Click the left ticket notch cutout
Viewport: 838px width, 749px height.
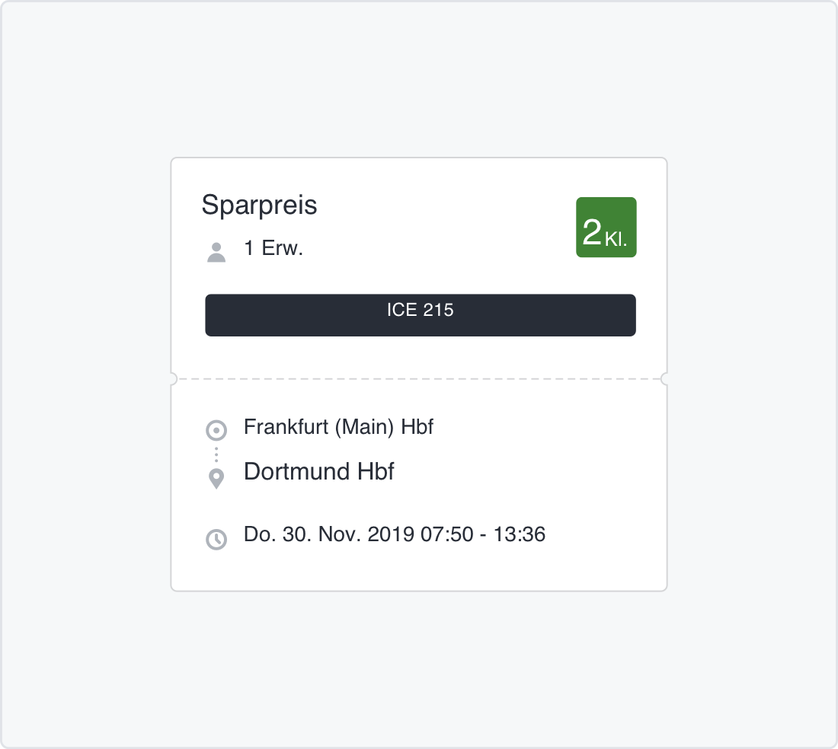click(x=172, y=378)
